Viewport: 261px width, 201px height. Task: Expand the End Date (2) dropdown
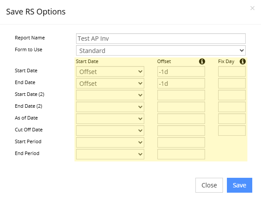(110, 107)
